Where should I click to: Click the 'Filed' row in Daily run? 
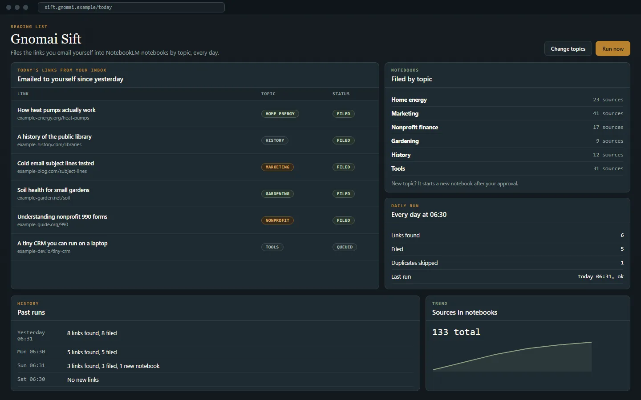coord(507,249)
